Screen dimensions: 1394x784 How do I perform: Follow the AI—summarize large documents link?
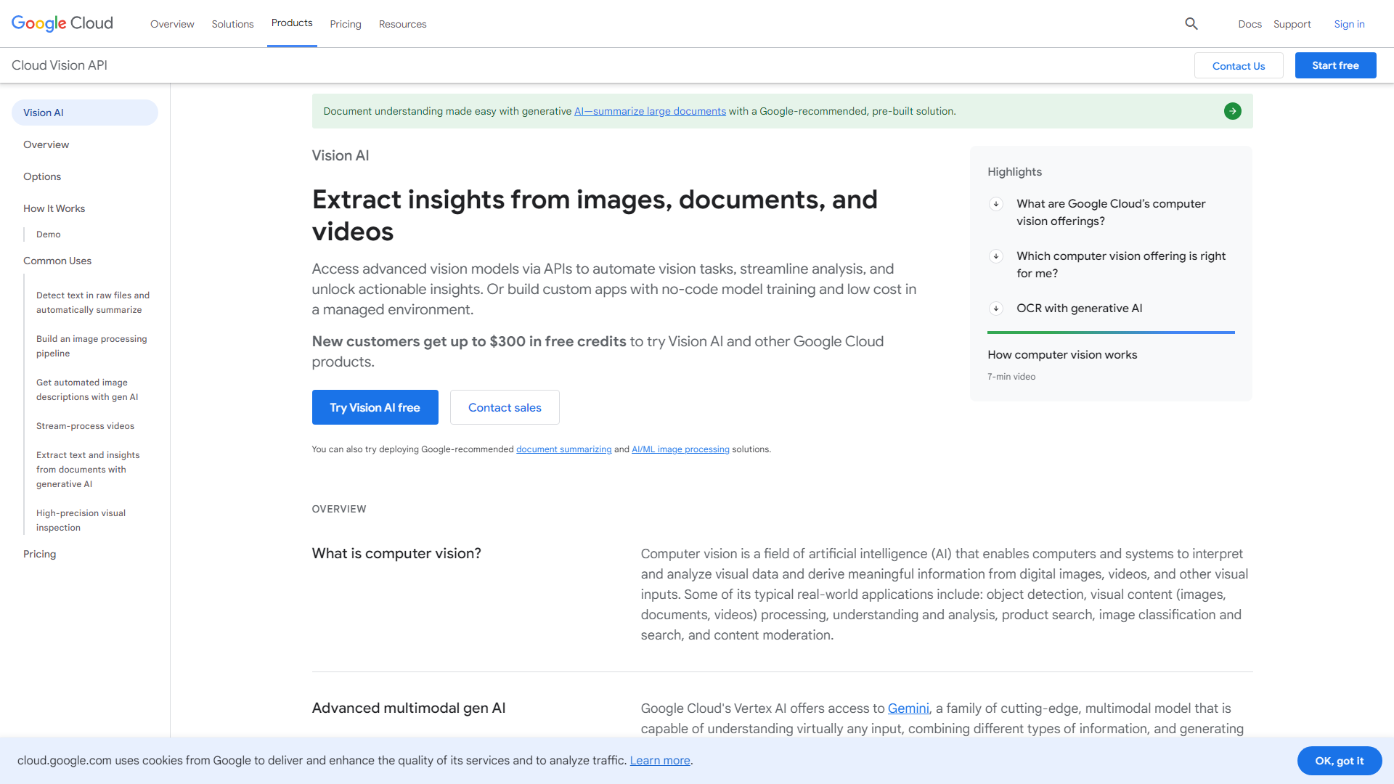pyautogui.click(x=650, y=111)
